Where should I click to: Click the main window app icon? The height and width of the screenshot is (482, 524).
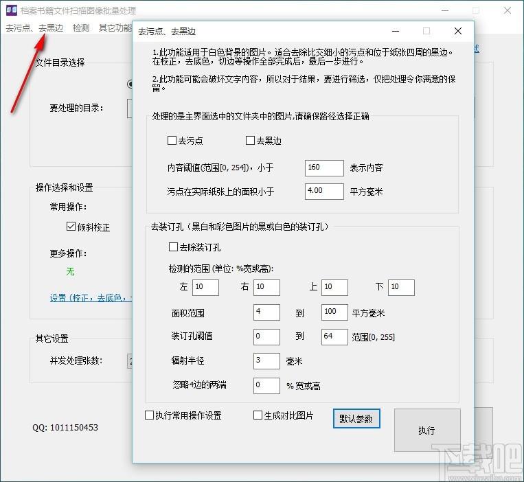(12, 10)
